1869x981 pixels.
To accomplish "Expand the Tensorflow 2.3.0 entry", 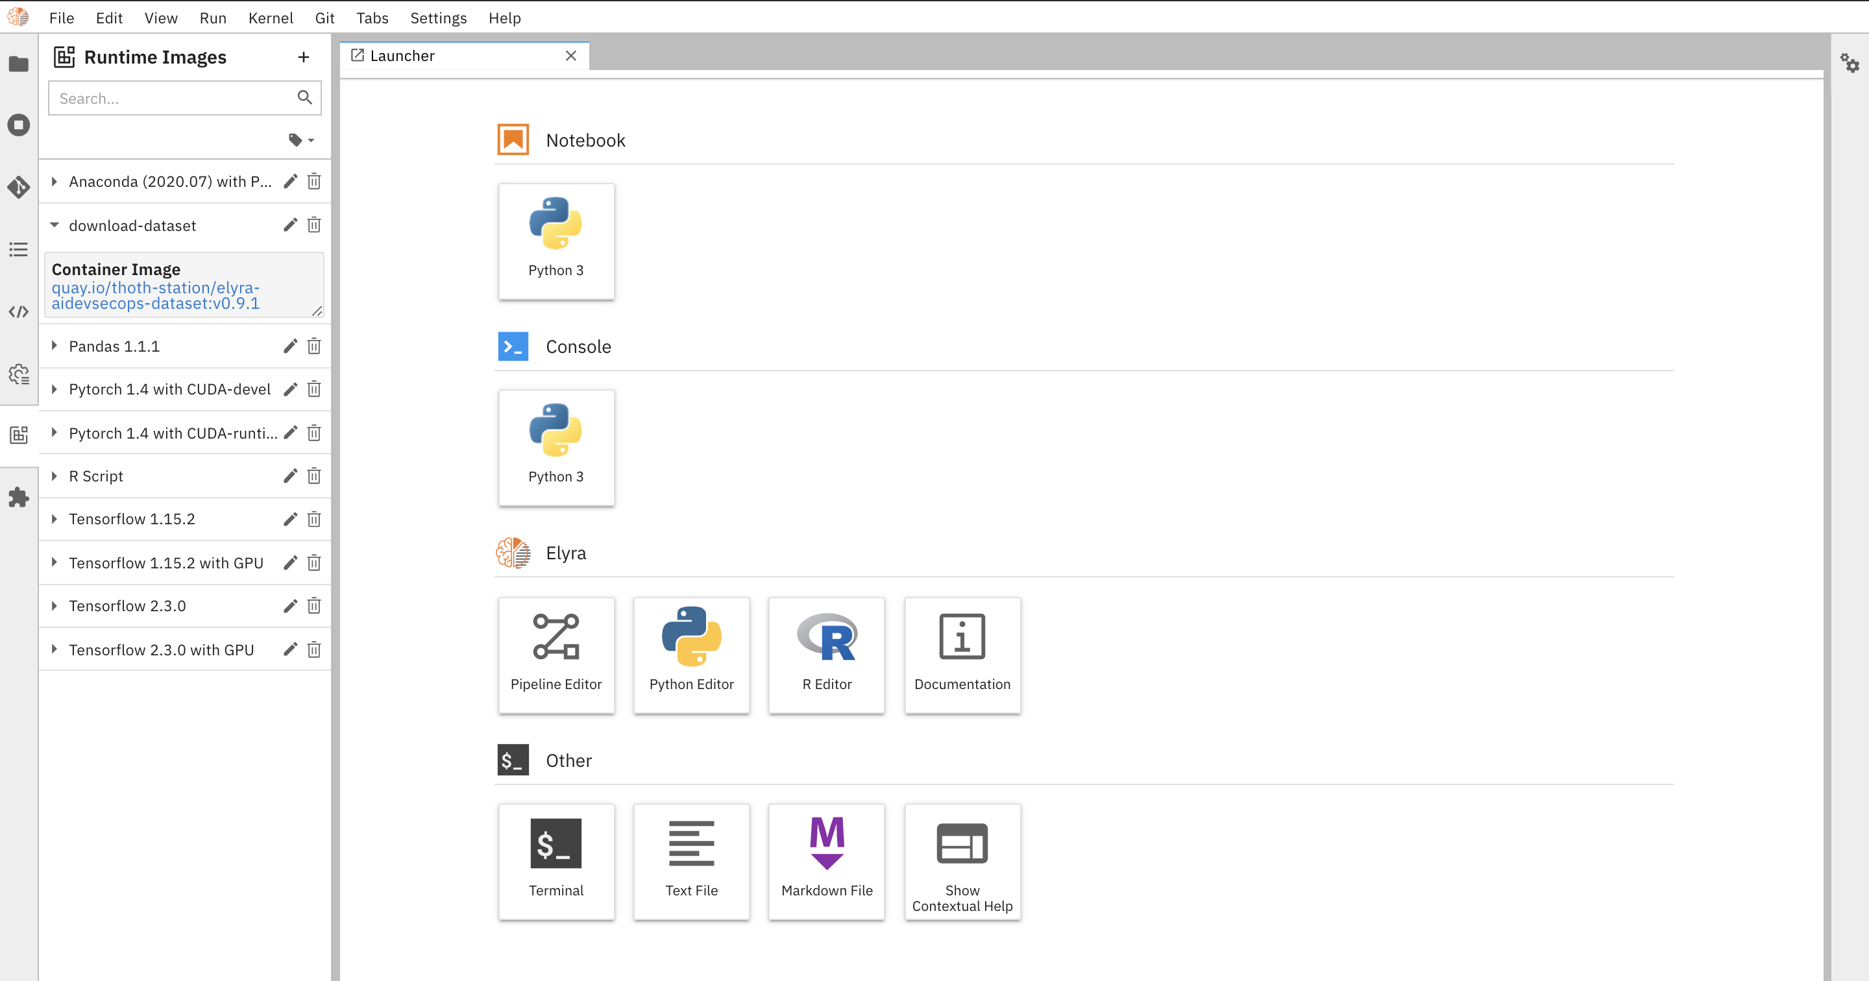I will coord(55,606).
